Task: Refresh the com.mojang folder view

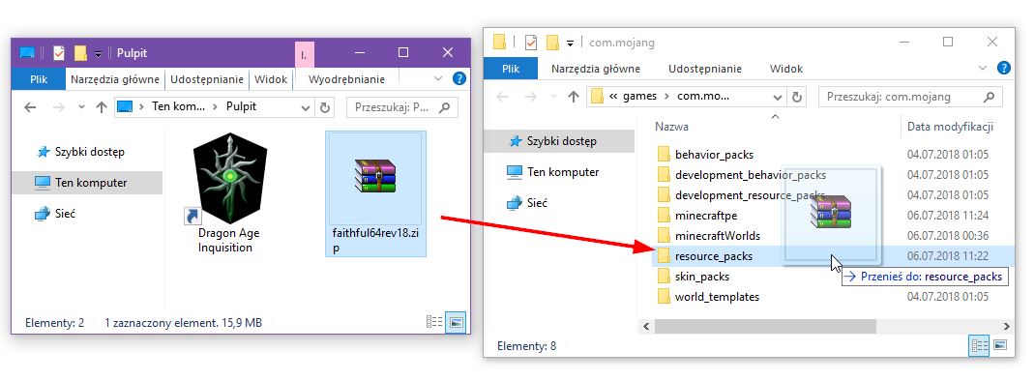Action: click(797, 97)
